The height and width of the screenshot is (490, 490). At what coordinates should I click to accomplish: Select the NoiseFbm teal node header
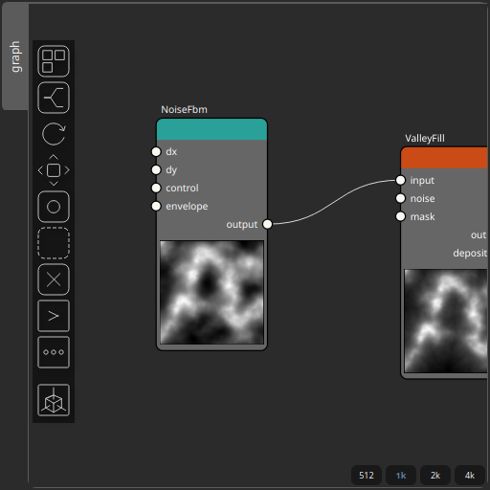point(212,129)
